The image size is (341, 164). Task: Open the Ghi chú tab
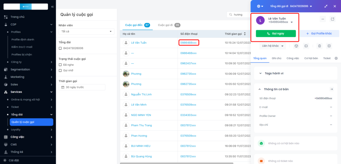[276, 58]
